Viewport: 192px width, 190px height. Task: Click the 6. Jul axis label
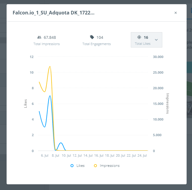pos(45,155)
